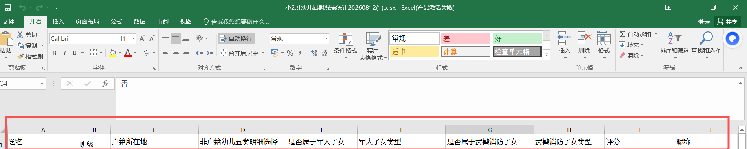Undo the last action

pos(22,7)
